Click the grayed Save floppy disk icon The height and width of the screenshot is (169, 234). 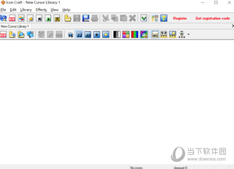(x=77, y=18)
